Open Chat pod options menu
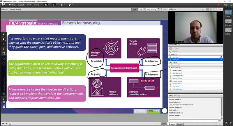The height and width of the screenshot is (126, 233). click(x=220, y=96)
